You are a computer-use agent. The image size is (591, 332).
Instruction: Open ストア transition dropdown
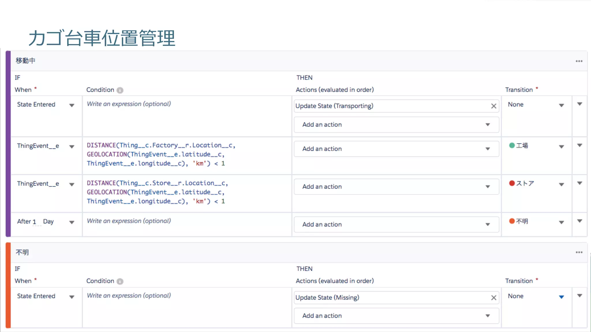pos(561,184)
